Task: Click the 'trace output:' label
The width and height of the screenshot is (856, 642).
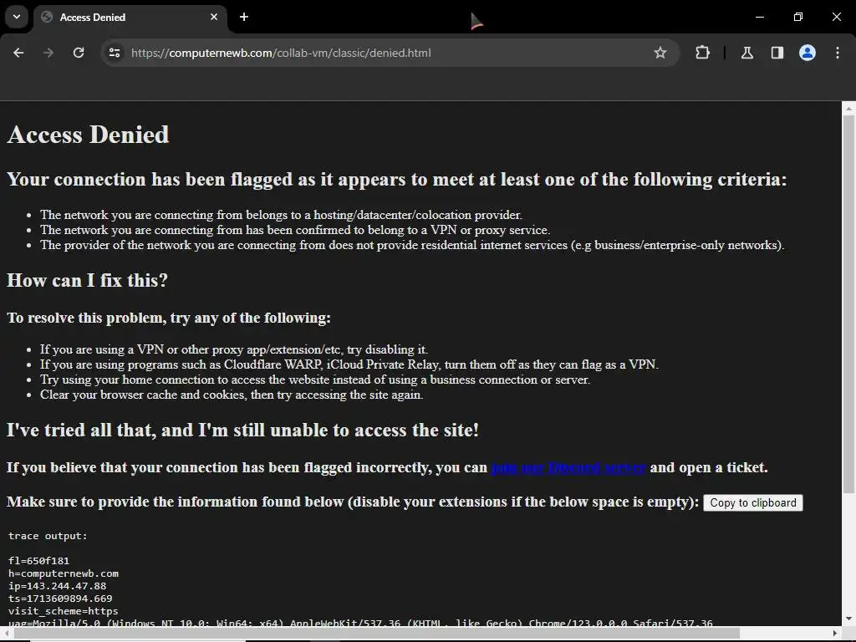Action: [48, 536]
